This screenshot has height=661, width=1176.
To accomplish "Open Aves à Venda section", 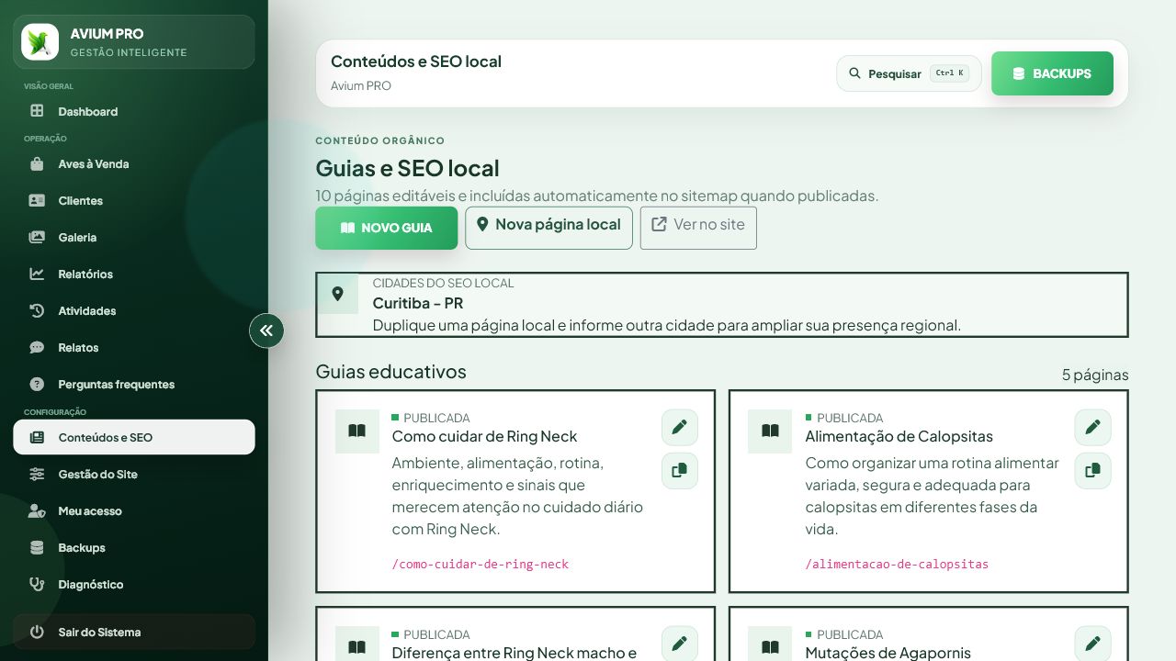I will (134, 164).
